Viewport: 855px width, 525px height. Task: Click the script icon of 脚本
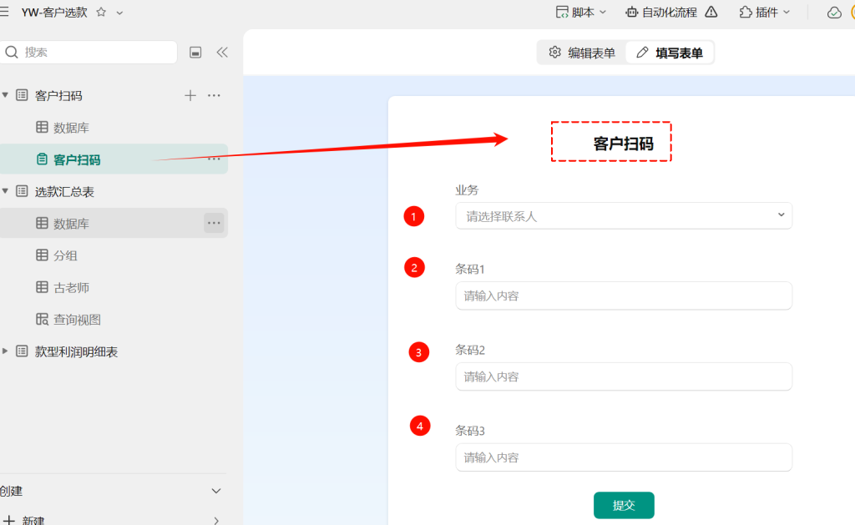[x=562, y=12]
